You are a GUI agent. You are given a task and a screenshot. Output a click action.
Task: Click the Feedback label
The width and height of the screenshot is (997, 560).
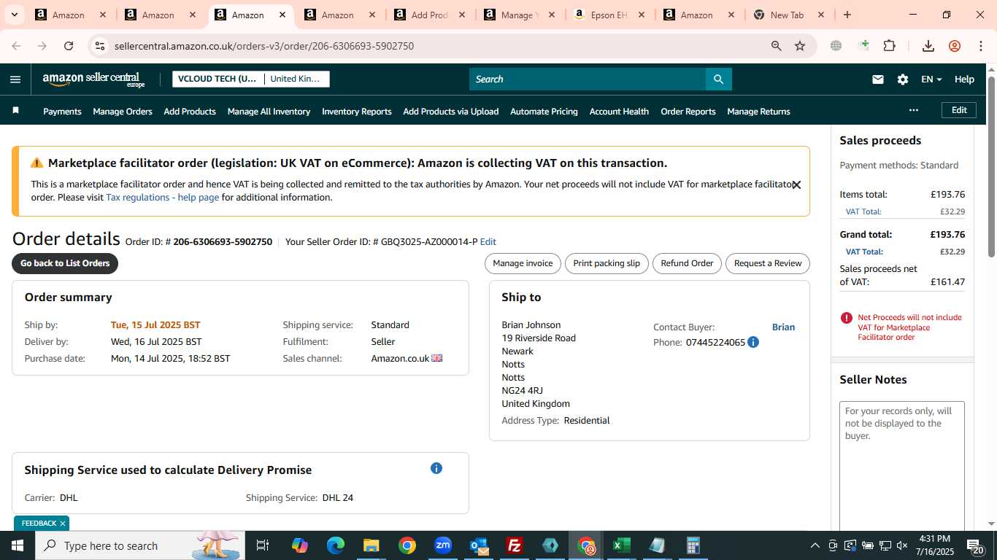(39, 524)
